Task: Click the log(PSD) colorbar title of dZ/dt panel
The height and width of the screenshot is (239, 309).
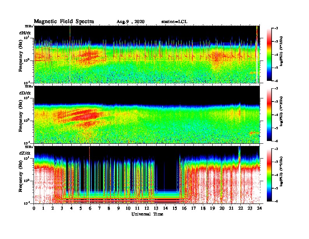Action: 281,171
